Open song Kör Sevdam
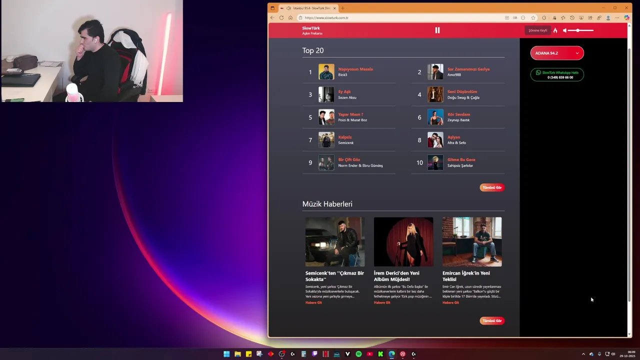 coord(458,114)
